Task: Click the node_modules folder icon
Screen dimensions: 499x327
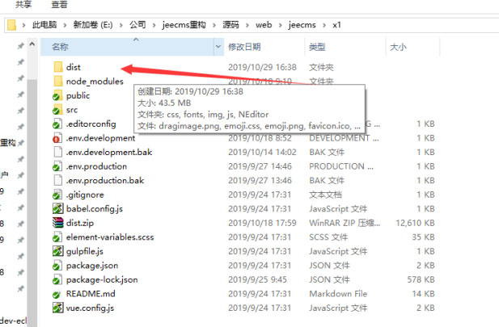Action: pyautogui.click(x=57, y=82)
